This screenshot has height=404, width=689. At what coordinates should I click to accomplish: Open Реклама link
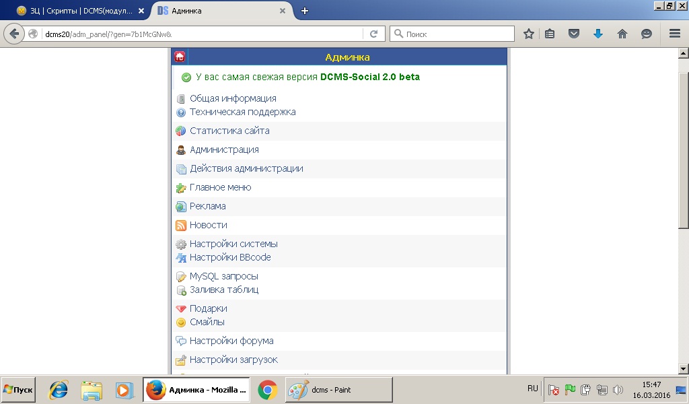coord(207,206)
